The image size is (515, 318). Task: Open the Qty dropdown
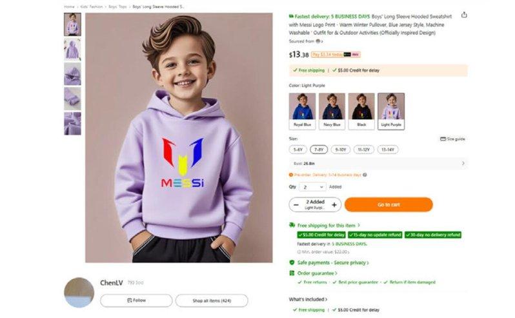coord(312,187)
